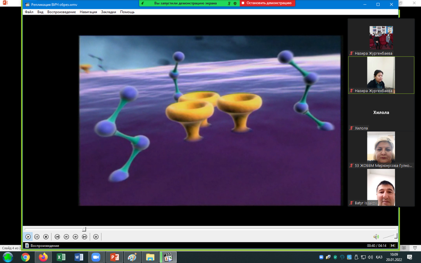Mute the player using the speaker icon
This screenshot has height=263, width=421.
click(376, 237)
